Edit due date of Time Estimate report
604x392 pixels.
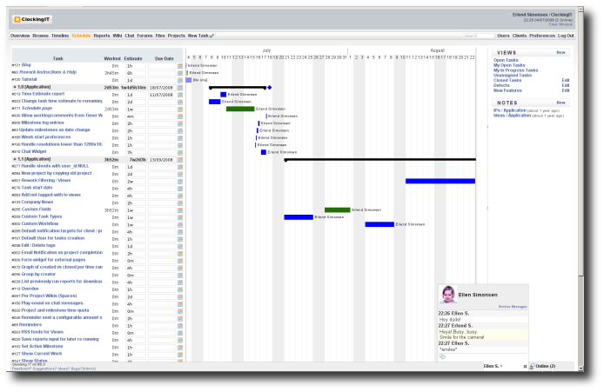click(162, 95)
